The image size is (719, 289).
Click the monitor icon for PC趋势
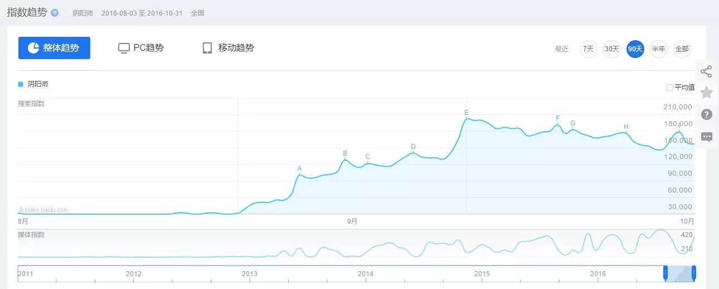coord(124,49)
